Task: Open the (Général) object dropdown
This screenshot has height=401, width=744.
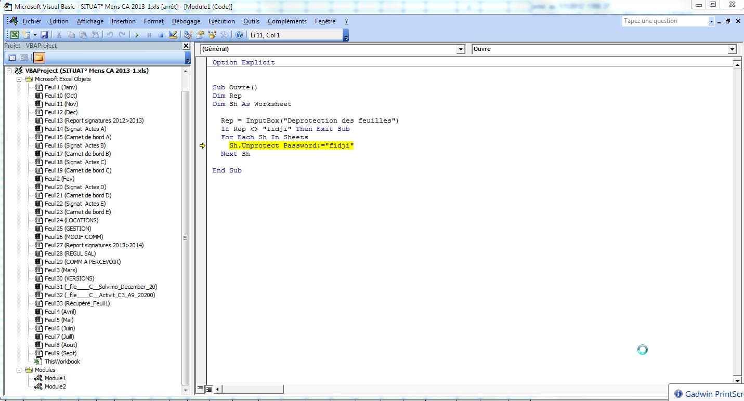Action: click(460, 49)
